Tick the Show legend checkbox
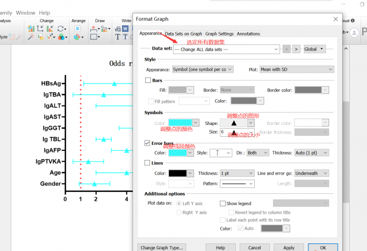 click(x=223, y=204)
